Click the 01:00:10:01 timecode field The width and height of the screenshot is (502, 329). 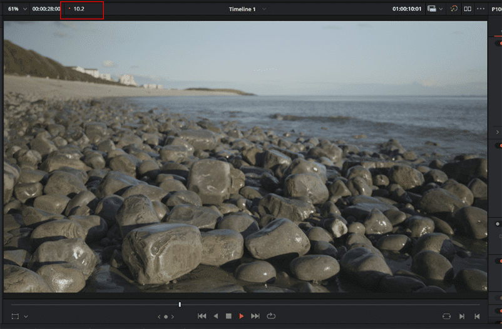point(407,9)
